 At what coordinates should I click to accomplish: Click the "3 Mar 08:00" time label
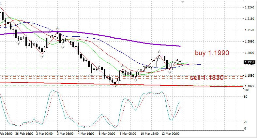coord(65,133)
